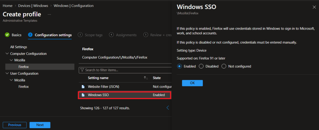Click the \Mozilla\Firefox path under Windows SSO
Viewport: 319px width, 130px height.
[x=187, y=13]
